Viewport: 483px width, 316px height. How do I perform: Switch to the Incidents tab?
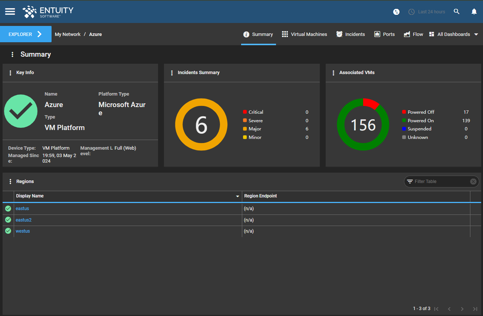click(x=350, y=34)
